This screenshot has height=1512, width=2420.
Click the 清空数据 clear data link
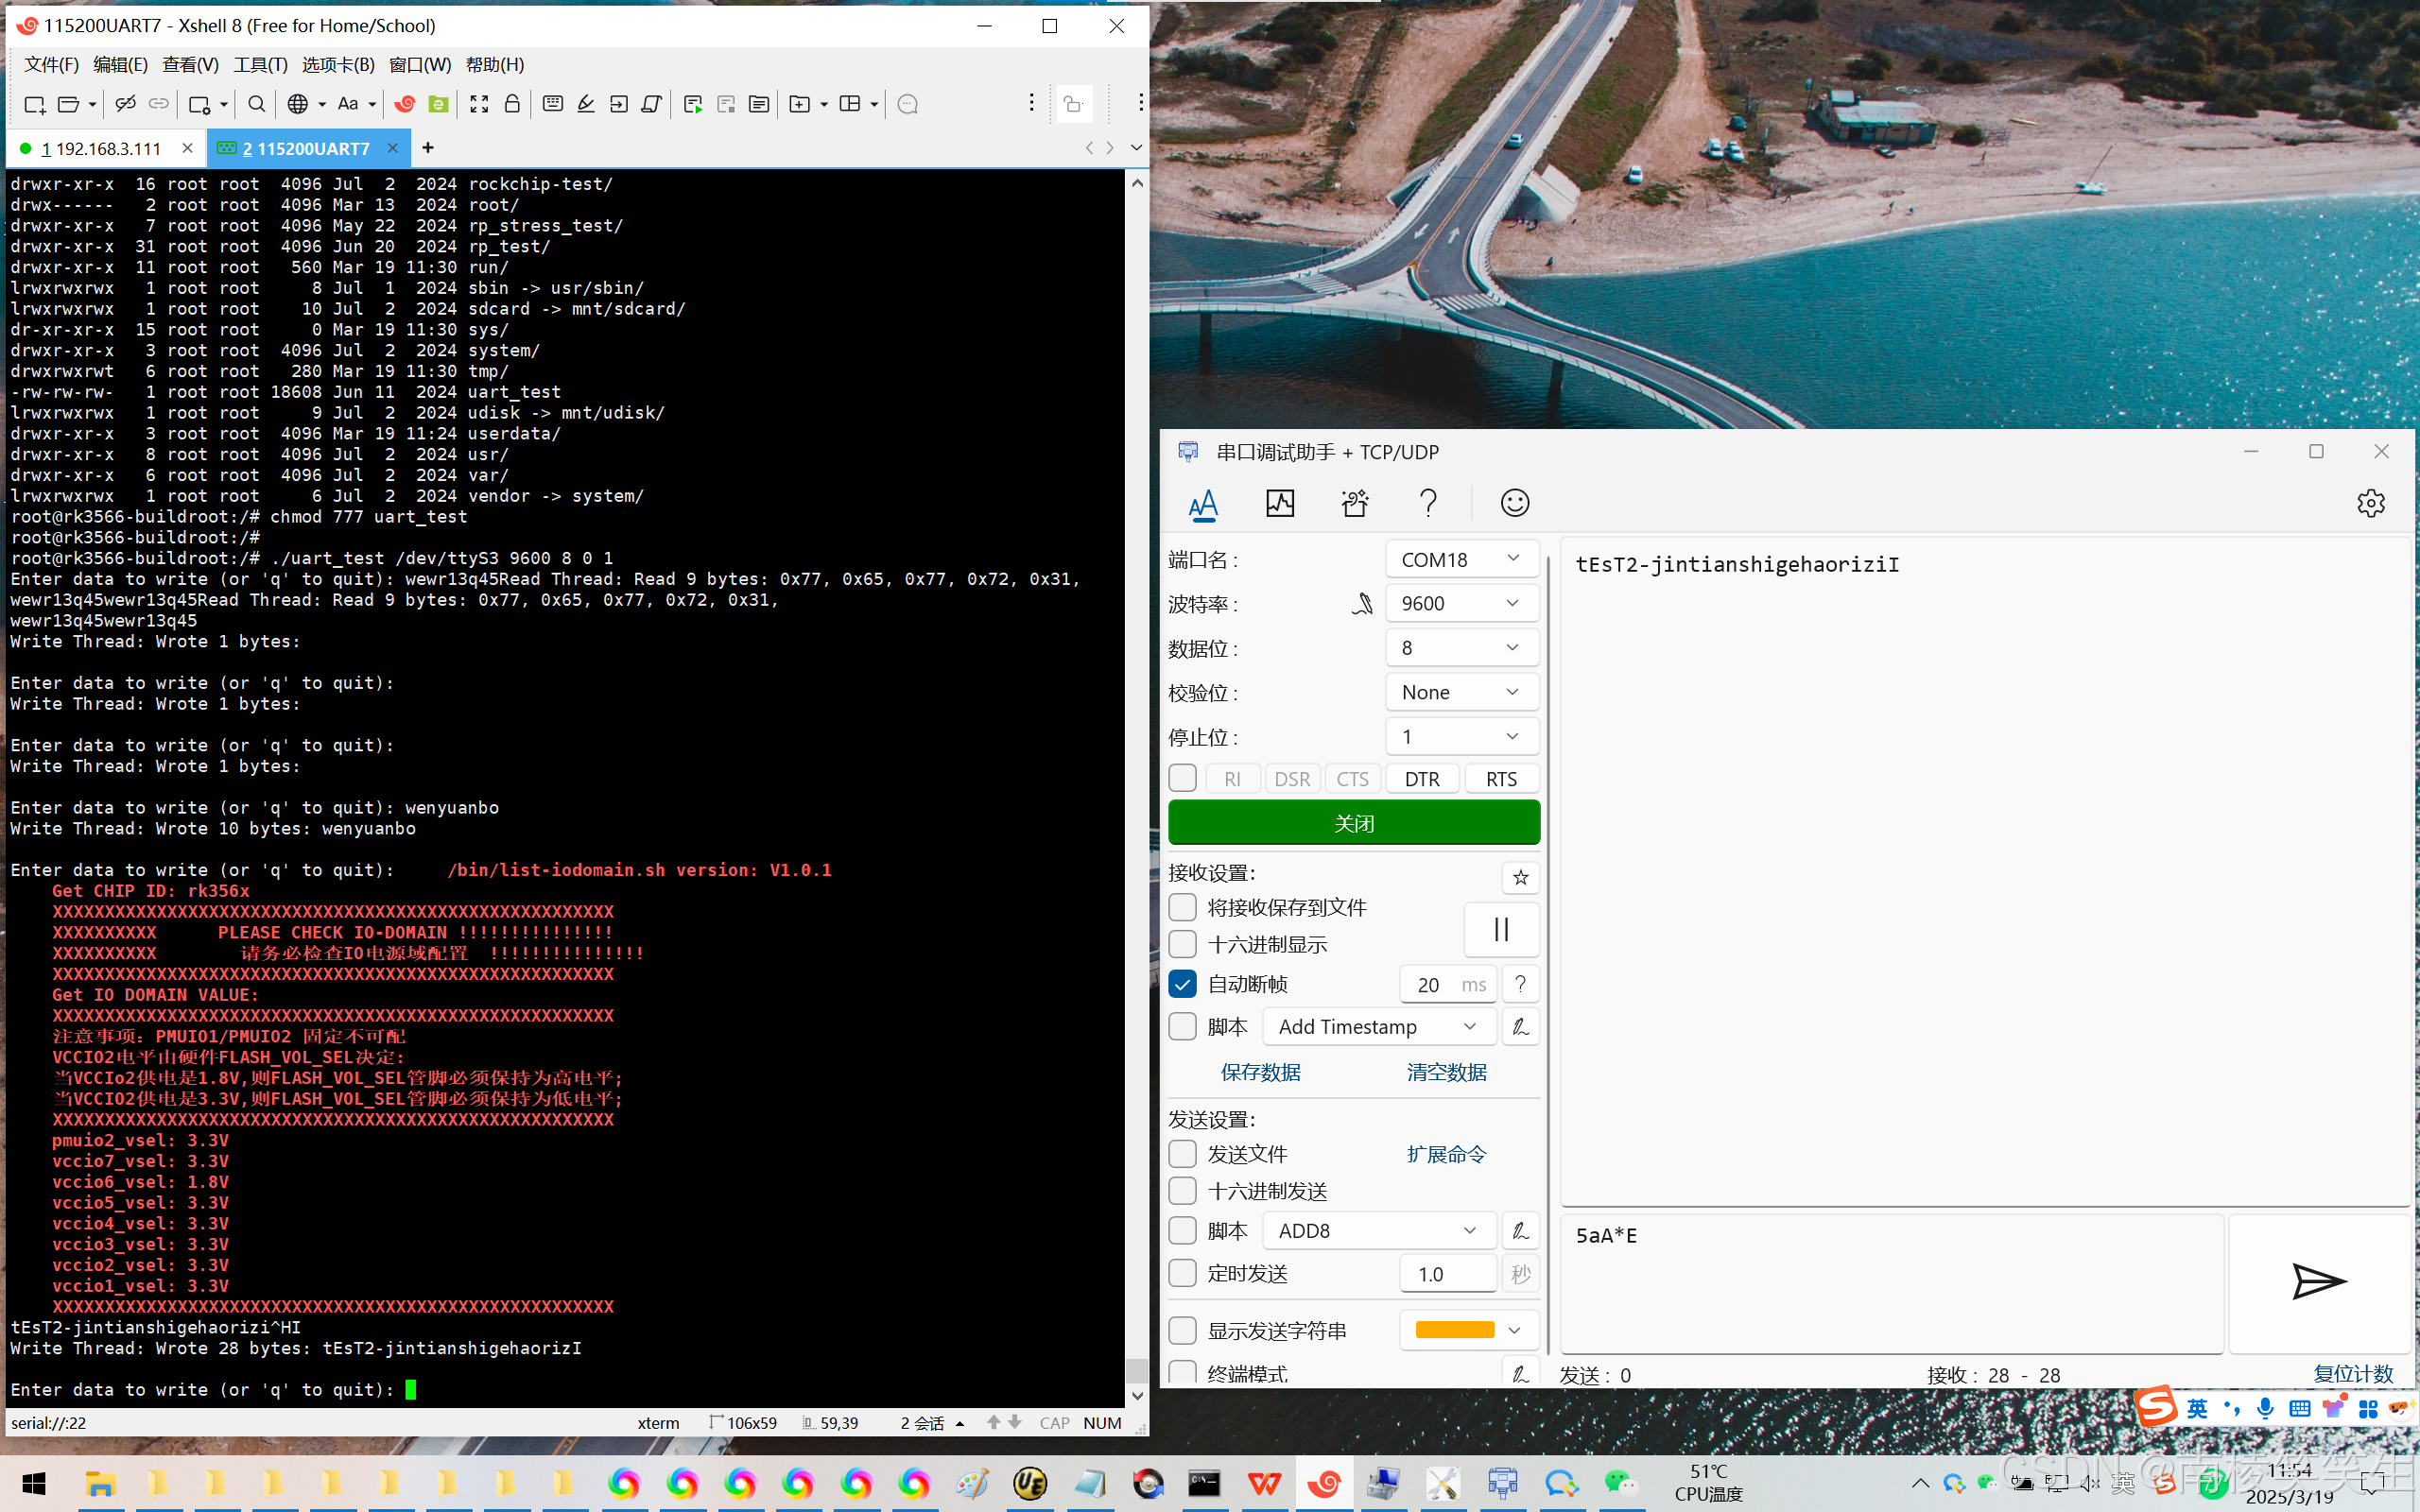[x=1446, y=1072]
